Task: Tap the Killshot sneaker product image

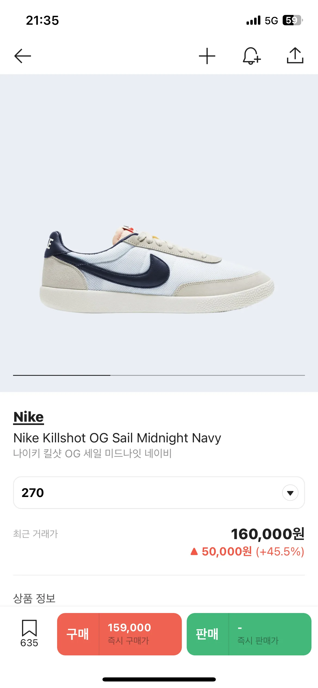Action: [x=158, y=269]
